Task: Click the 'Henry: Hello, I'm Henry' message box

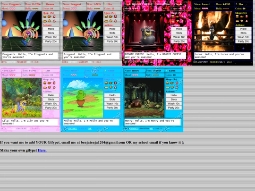Action: tap(153, 122)
